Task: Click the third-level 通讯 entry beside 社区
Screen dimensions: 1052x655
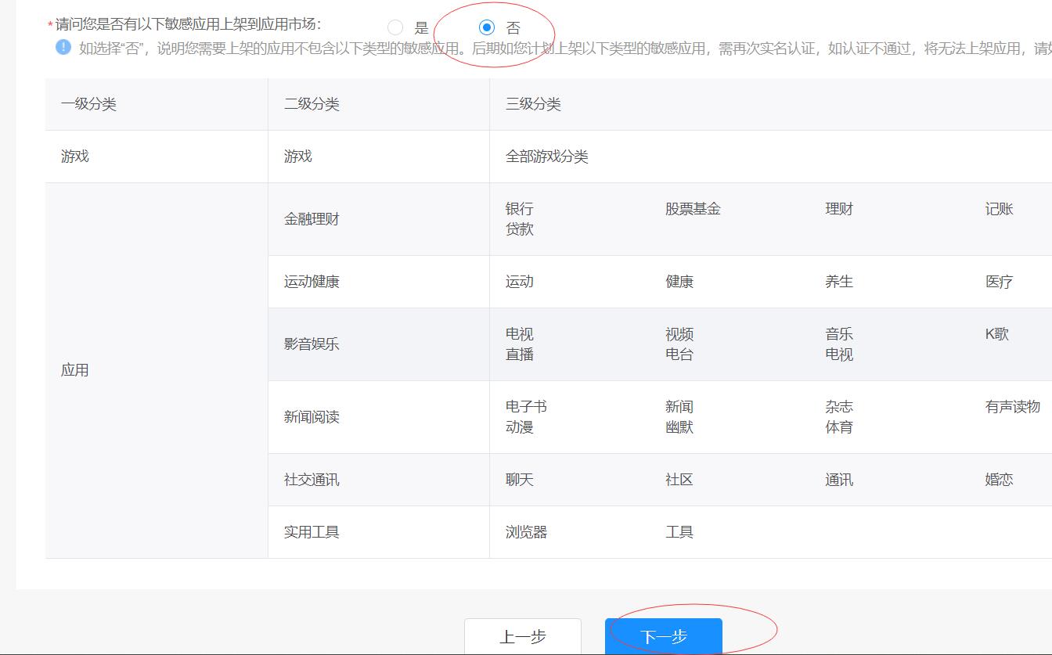Action: click(839, 480)
